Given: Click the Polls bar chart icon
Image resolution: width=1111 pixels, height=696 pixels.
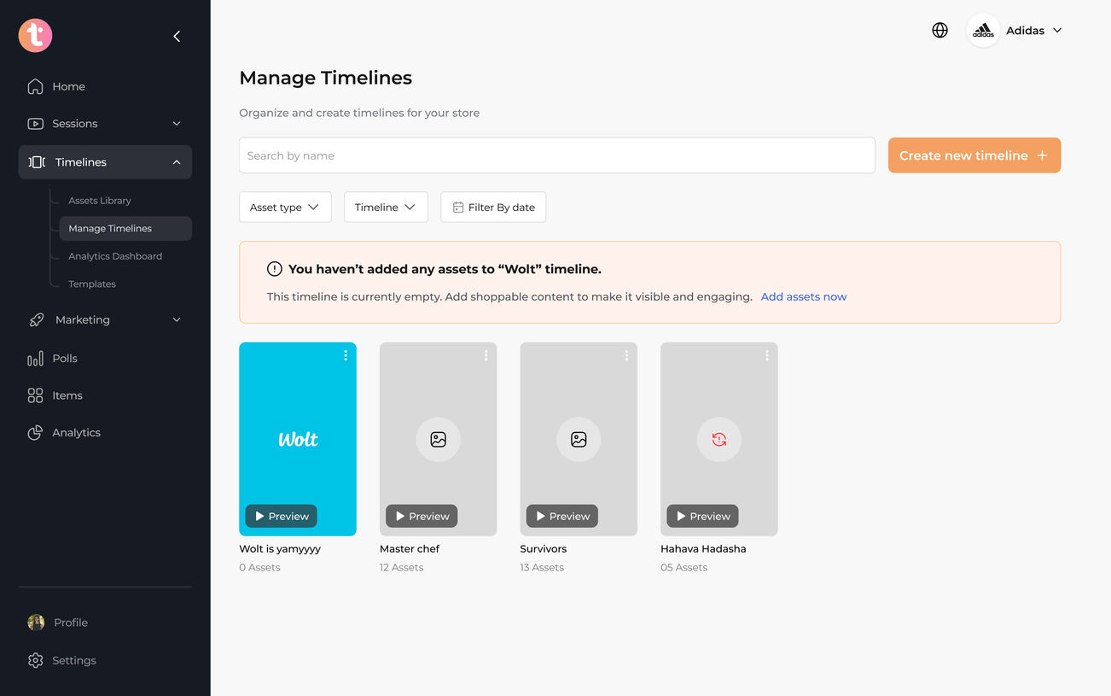Looking at the screenshot, I should tap(35, 359).
